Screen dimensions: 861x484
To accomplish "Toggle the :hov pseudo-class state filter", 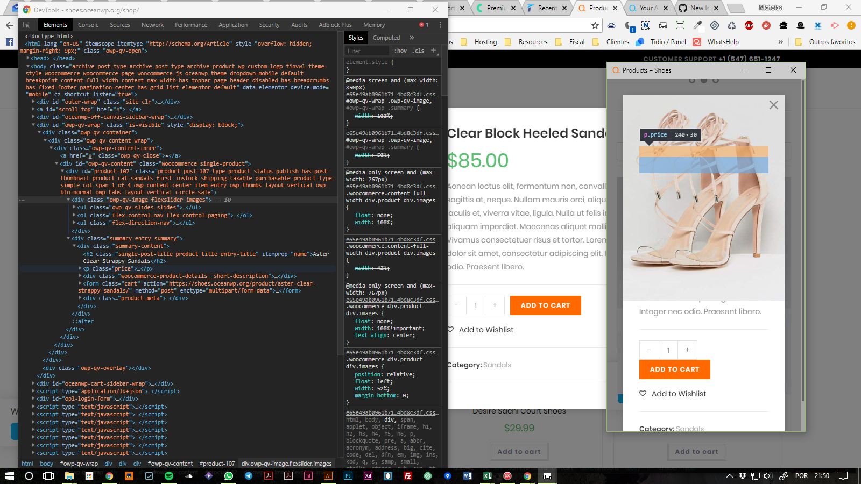I will pyautogui.click(x=401, y=51).
